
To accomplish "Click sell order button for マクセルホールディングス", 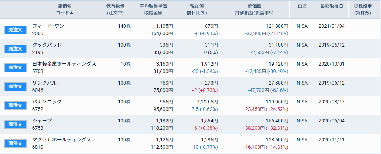I will (15, 143).
